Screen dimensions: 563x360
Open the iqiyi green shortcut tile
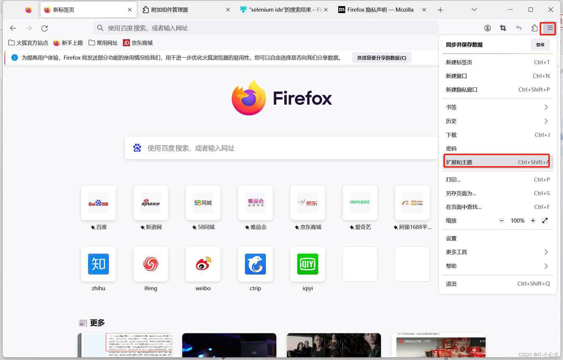click(x=308, y=264)
